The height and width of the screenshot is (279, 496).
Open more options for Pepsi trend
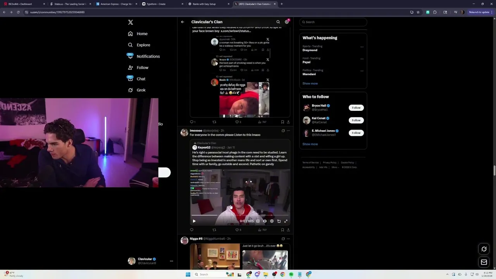362,59
